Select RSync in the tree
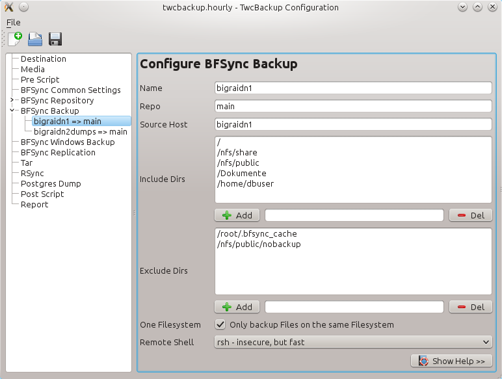 point(33,173)
